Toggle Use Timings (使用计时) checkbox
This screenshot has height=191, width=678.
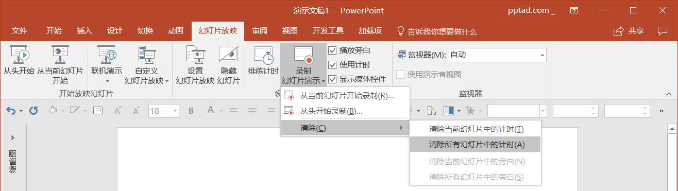pyautogui.click(x=332, y=65)
